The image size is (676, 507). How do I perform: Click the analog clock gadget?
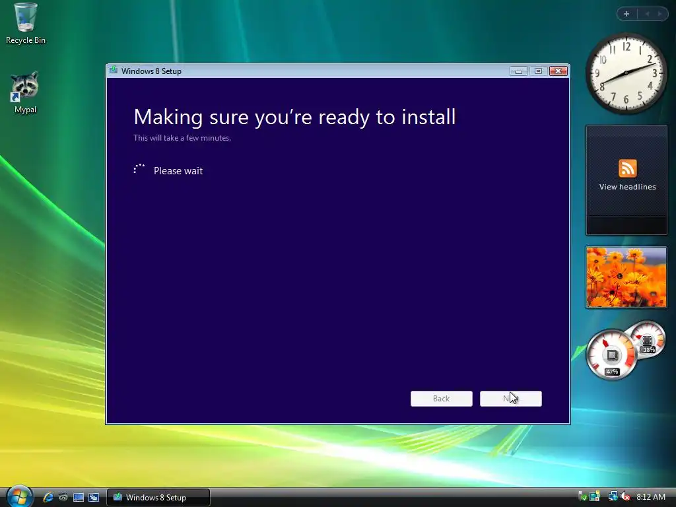626,73
